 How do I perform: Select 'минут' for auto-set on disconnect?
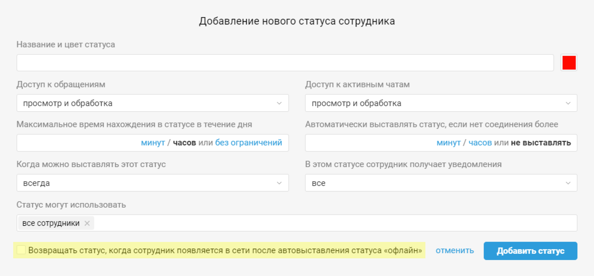coord(449,143)
